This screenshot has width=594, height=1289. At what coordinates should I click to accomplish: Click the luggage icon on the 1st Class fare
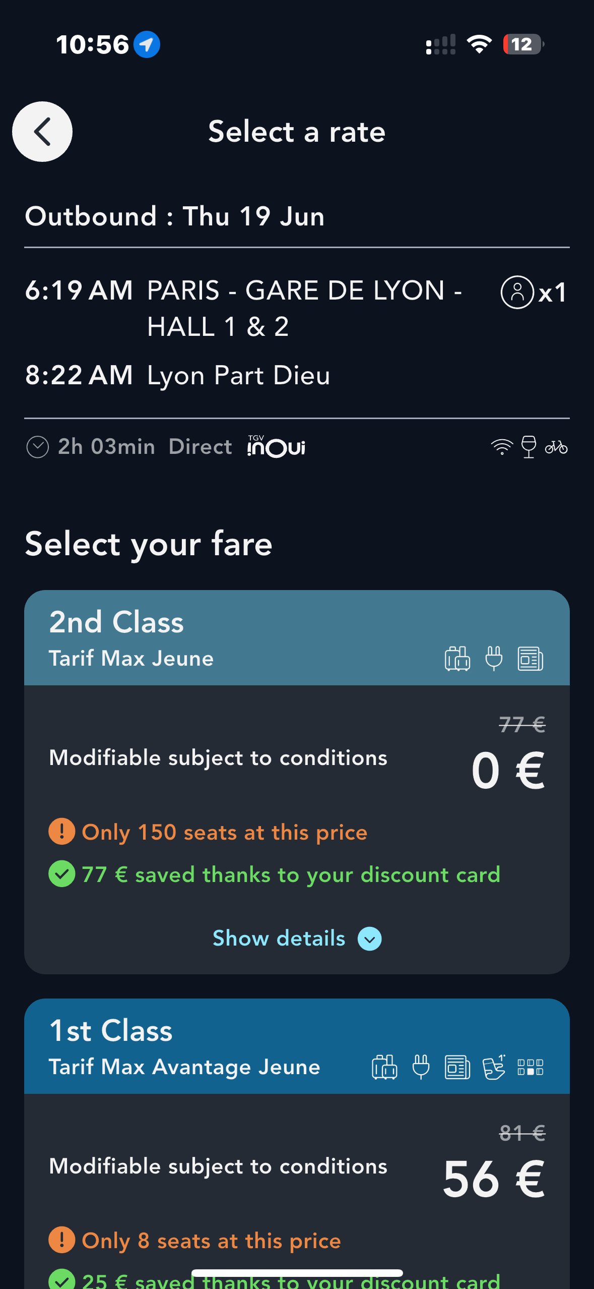(x=384, y=1067)
